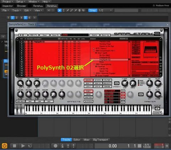Adjust the part PAN knob
Screen dimensions: 171x150
tap(150, 83)
